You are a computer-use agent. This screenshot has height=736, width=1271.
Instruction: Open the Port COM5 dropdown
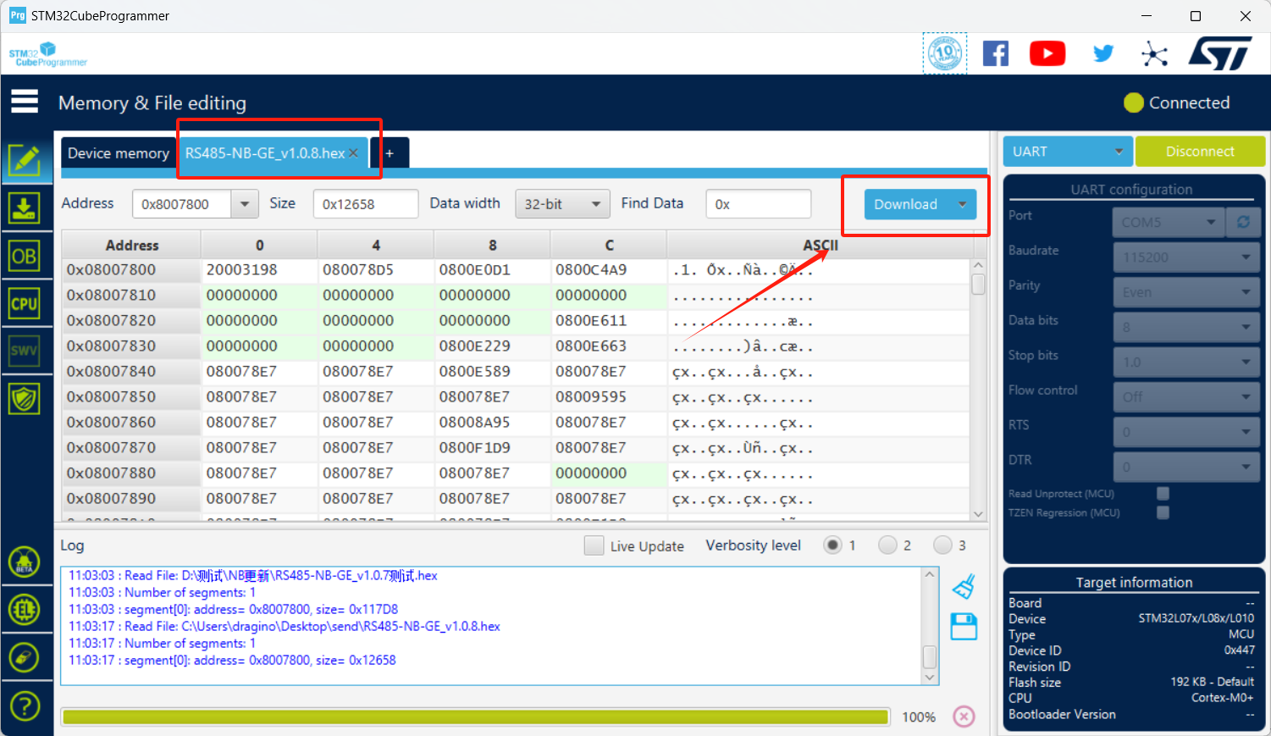pyautogui.click(x=1168, y=222)
